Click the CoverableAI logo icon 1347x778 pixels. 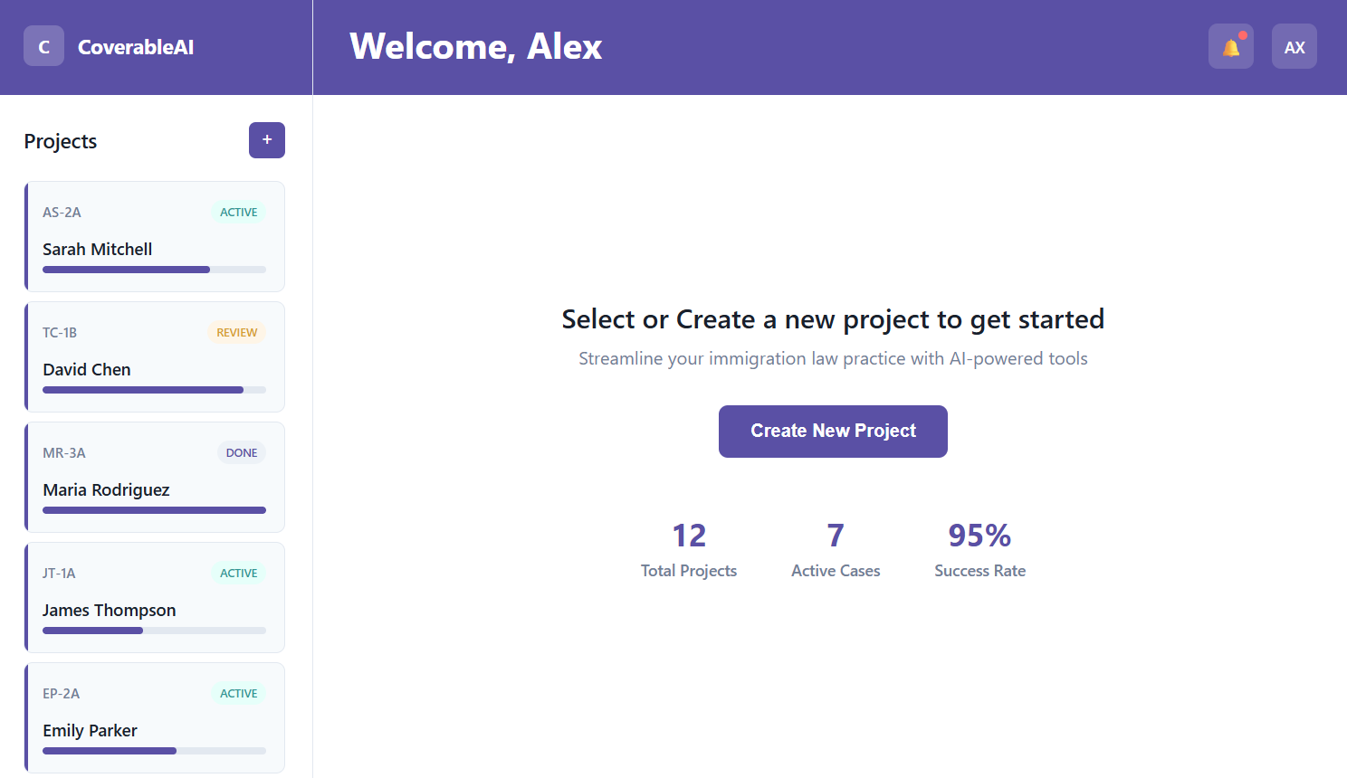pos(43,46)
